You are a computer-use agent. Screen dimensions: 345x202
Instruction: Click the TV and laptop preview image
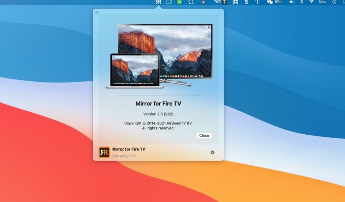159,56
